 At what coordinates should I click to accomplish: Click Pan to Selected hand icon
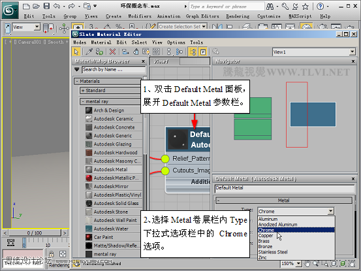pyautogui.click(x=352, y=263)
